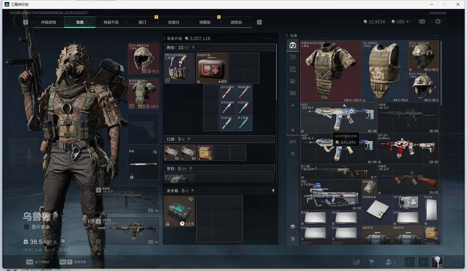
Task: Open the statistics bar chart icon
Action: click(357, 262)
